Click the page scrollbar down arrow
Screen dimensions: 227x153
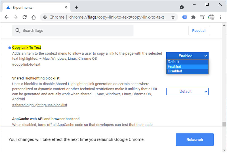click(x=224, y=150)
